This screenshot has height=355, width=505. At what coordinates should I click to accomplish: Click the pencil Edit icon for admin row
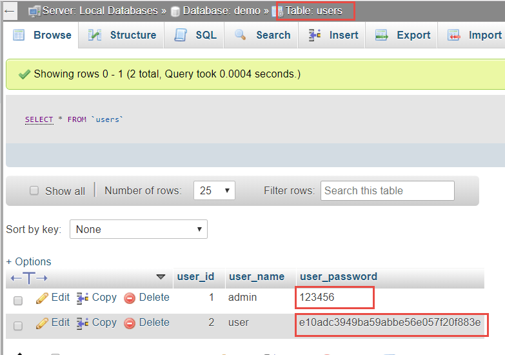[x=43, y=298]
